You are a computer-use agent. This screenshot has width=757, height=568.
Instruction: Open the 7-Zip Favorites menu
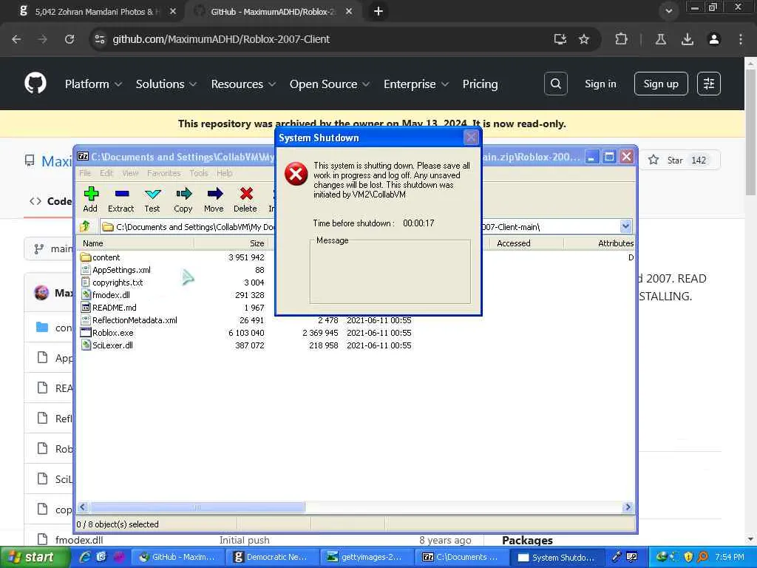pos(163,173)
